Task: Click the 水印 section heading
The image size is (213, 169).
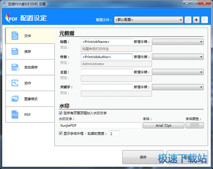Action: click(64, 106)
